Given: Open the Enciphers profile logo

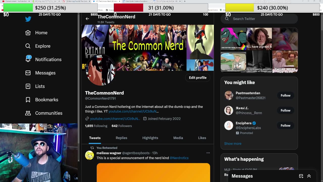Looking at the screenshot, I should click(229, 125).
